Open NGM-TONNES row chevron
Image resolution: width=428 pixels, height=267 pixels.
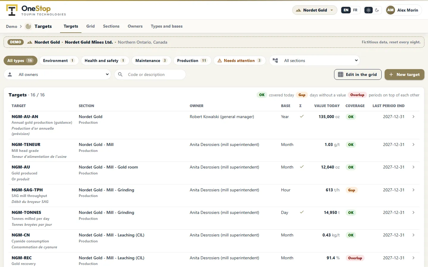[413, 212]
